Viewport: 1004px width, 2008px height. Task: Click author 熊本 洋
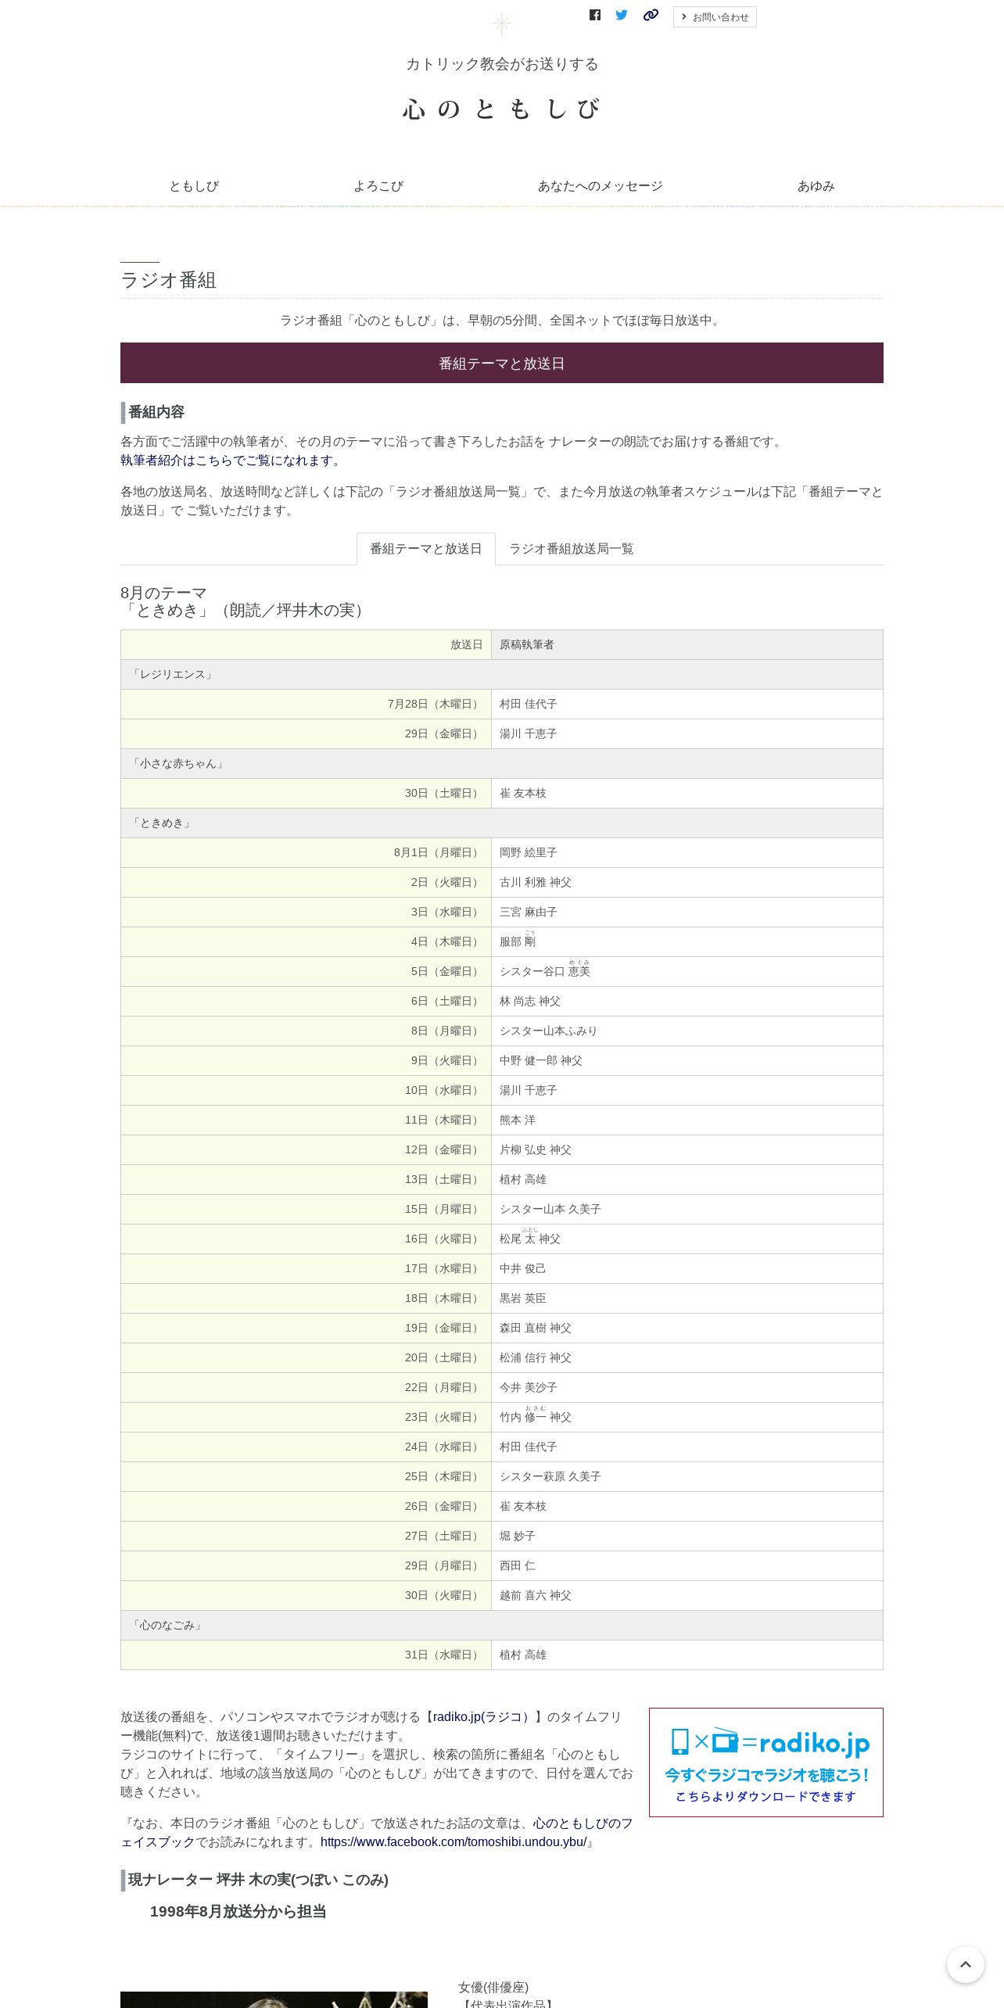(x=518, y=1121)
